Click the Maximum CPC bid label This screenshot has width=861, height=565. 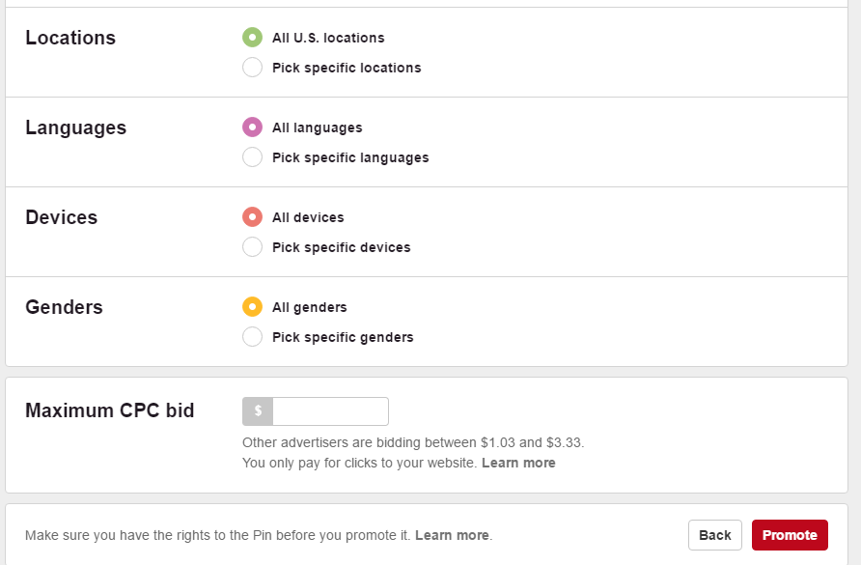110,410
